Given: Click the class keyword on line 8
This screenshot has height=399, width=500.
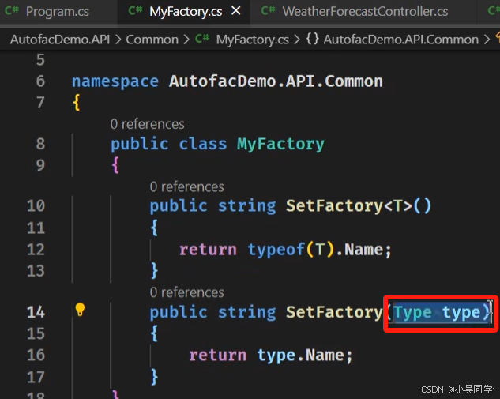Looking at the screenshot, I should click(x=203, y=144).
